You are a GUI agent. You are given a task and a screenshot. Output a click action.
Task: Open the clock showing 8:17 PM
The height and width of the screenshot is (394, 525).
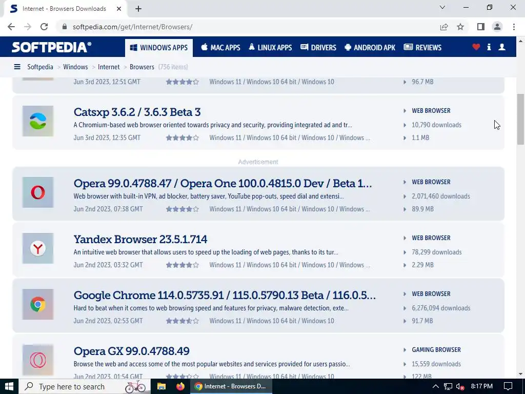(481, 386)
